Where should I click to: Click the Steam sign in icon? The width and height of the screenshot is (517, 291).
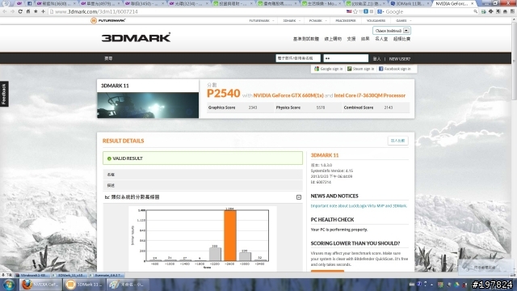pos(350,69)
